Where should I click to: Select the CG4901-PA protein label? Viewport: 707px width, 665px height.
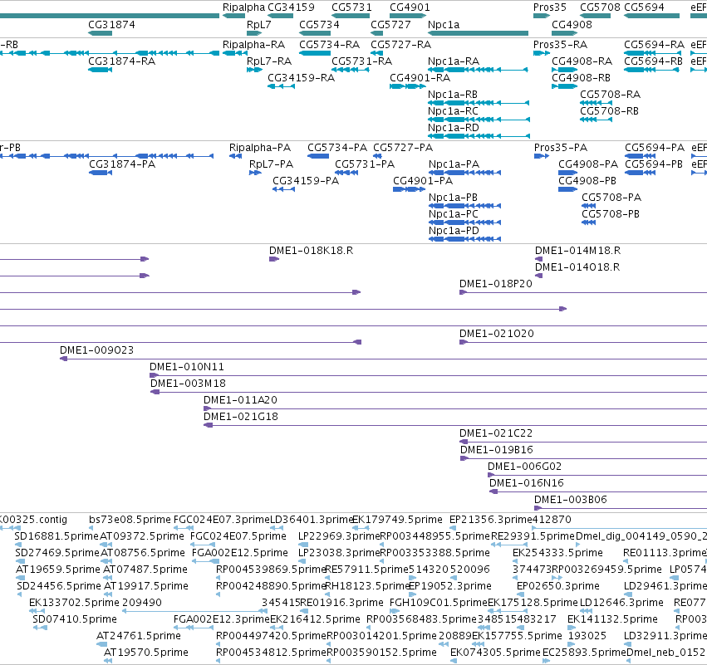click(x=423, y=181)
